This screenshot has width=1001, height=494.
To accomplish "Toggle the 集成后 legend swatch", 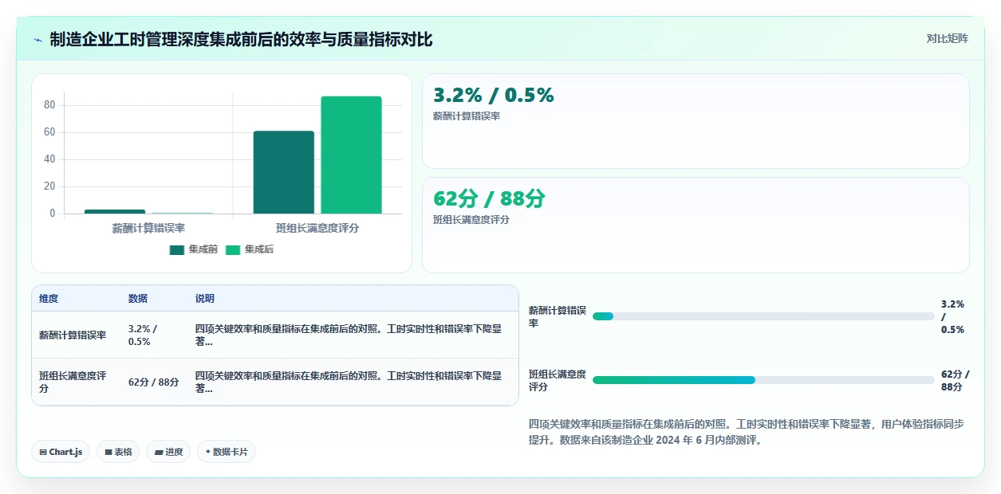I will coord(233,249).
